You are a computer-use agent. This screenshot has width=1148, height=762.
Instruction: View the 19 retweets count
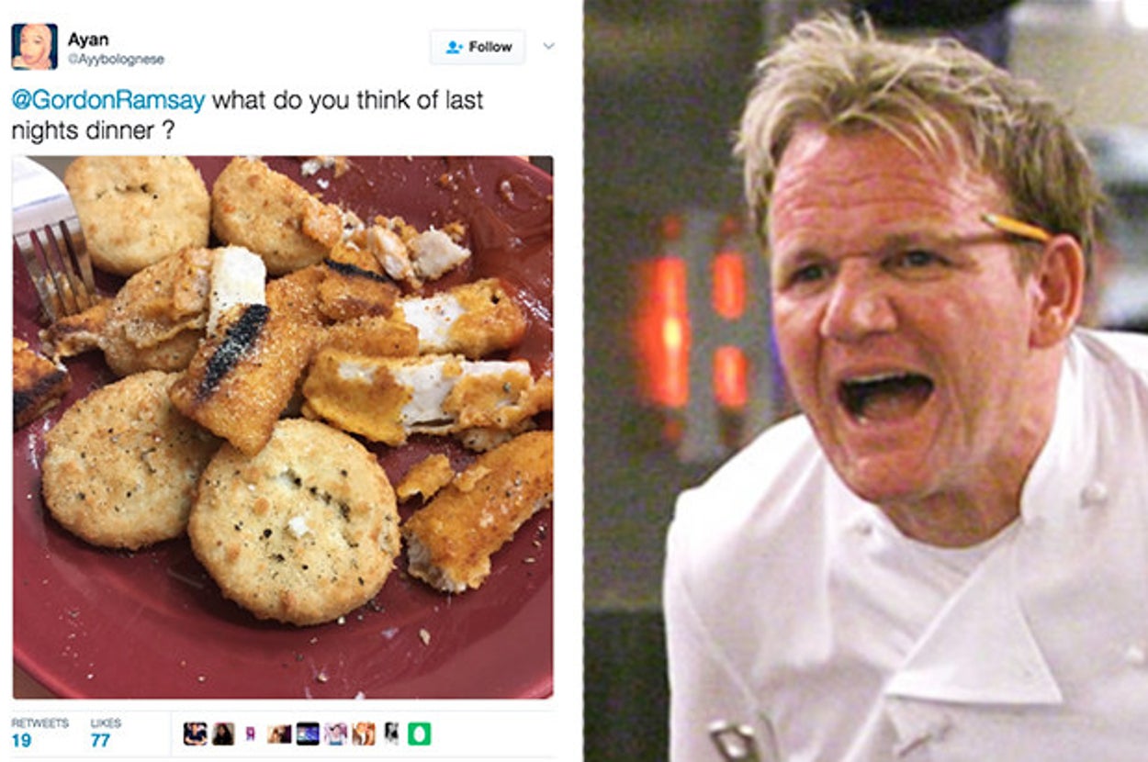tap(22, 740)
